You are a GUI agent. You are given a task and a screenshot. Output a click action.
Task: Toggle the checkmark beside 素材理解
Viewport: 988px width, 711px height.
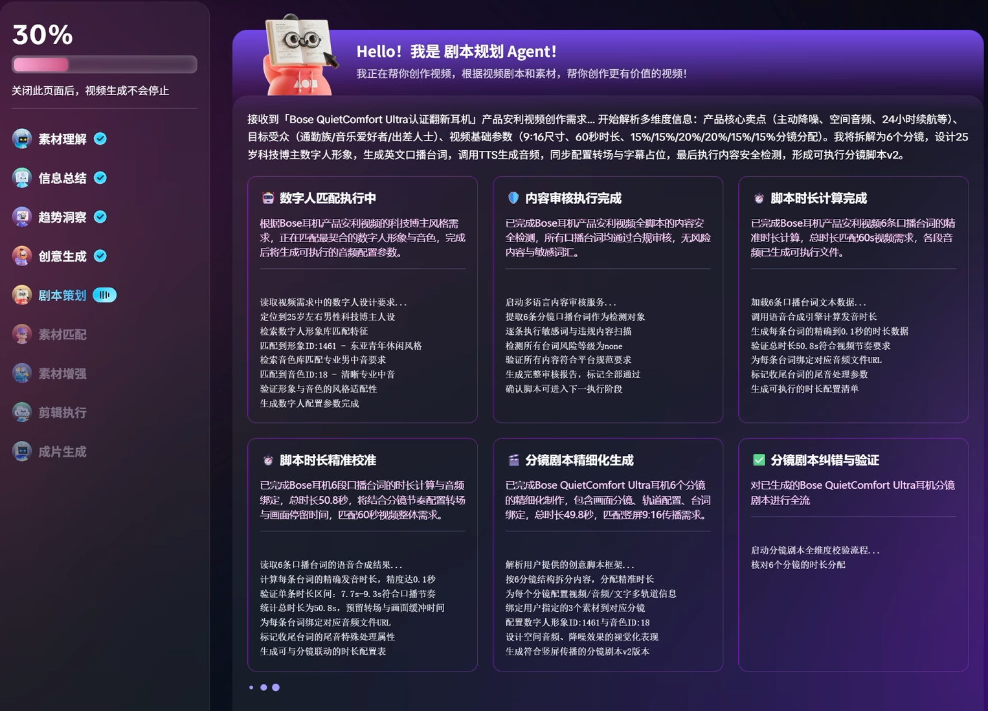click(x=100, y=137)
